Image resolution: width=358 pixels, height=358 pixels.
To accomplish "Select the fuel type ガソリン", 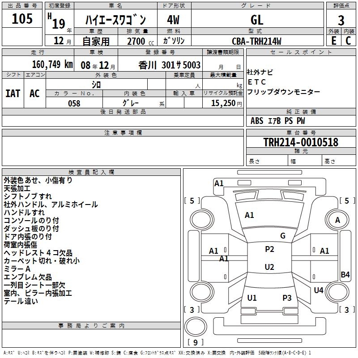I will (174, 41).
